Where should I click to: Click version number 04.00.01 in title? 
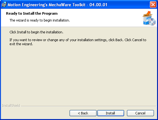98,5
